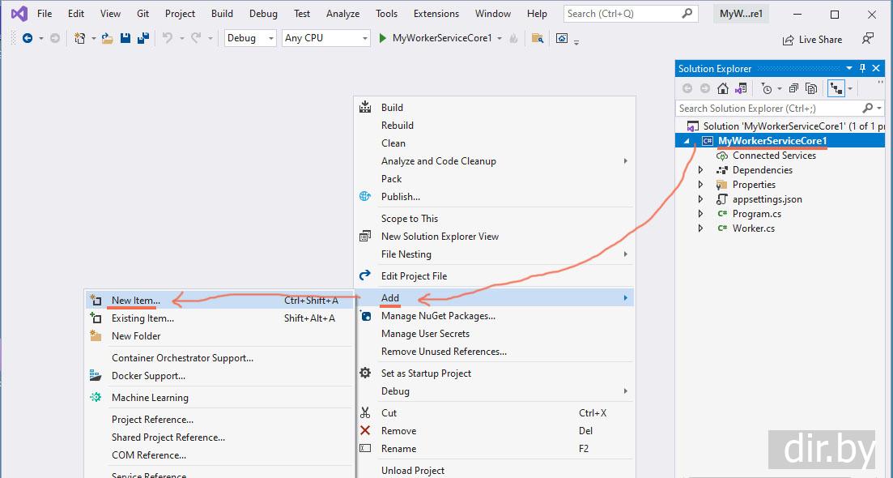Click the Save All toolbar icon
The height and width of the screenshot is (478, 893).
[143, 38]
